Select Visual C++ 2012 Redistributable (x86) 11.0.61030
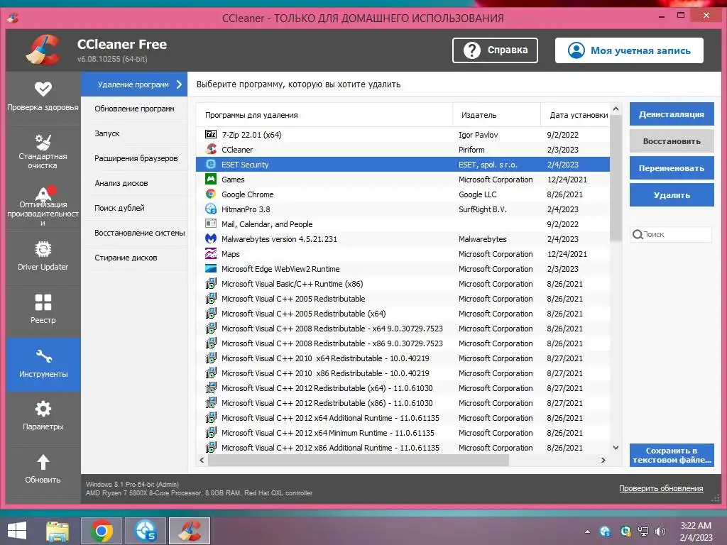Screen dimensions: 727x545 pyautogui.click(x=403, y=403)
